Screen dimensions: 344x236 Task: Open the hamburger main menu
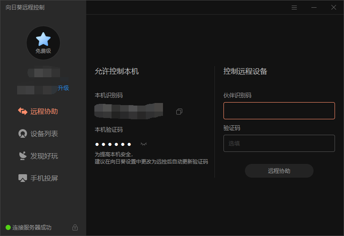294,8
